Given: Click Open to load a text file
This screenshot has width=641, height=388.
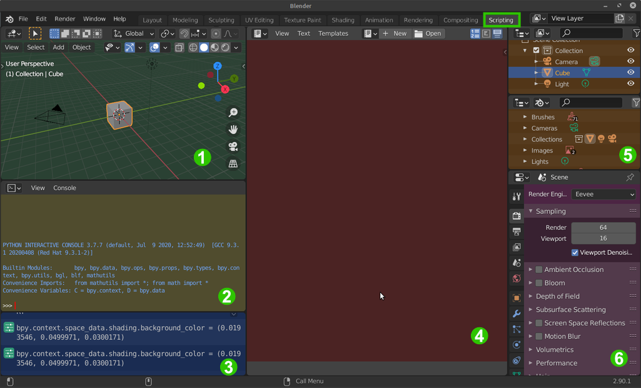Looking at the screenshot, I should [x=428, y=34].
